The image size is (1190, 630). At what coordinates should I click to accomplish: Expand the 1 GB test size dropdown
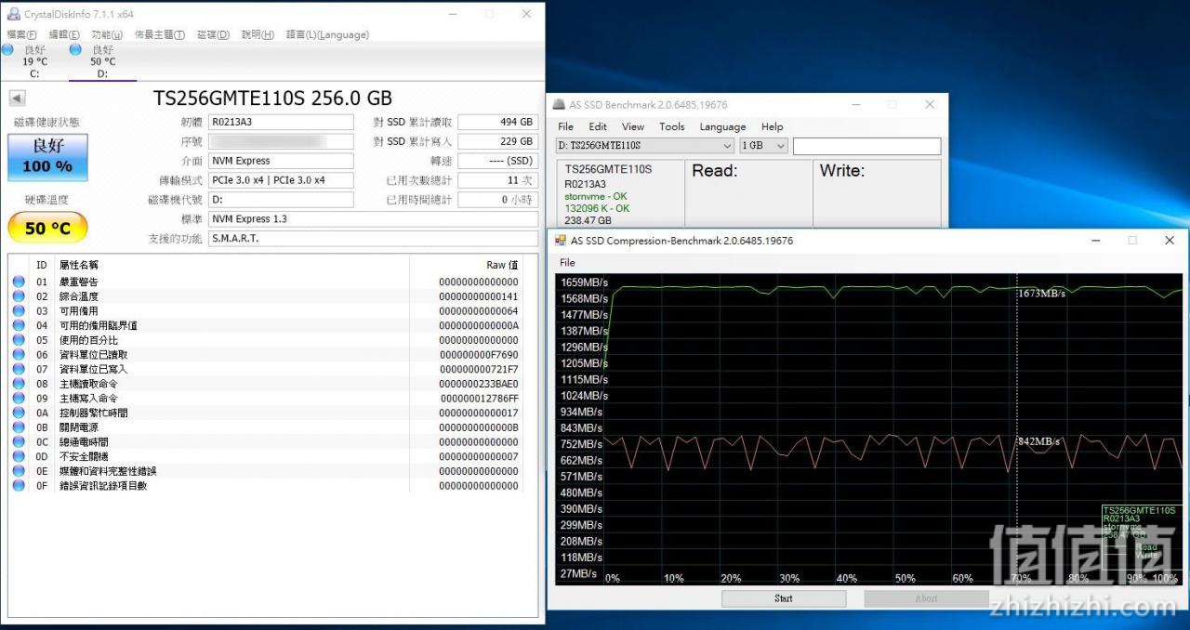(764, 146)
